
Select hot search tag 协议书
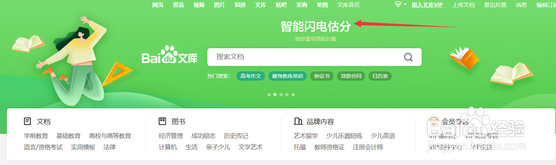pos(322,76)
